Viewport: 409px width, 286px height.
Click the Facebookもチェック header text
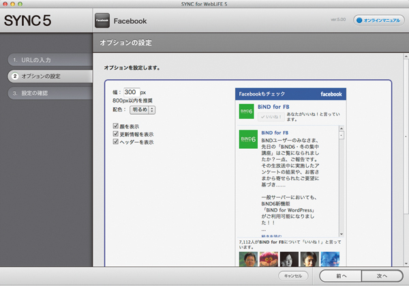click(262, 94)
